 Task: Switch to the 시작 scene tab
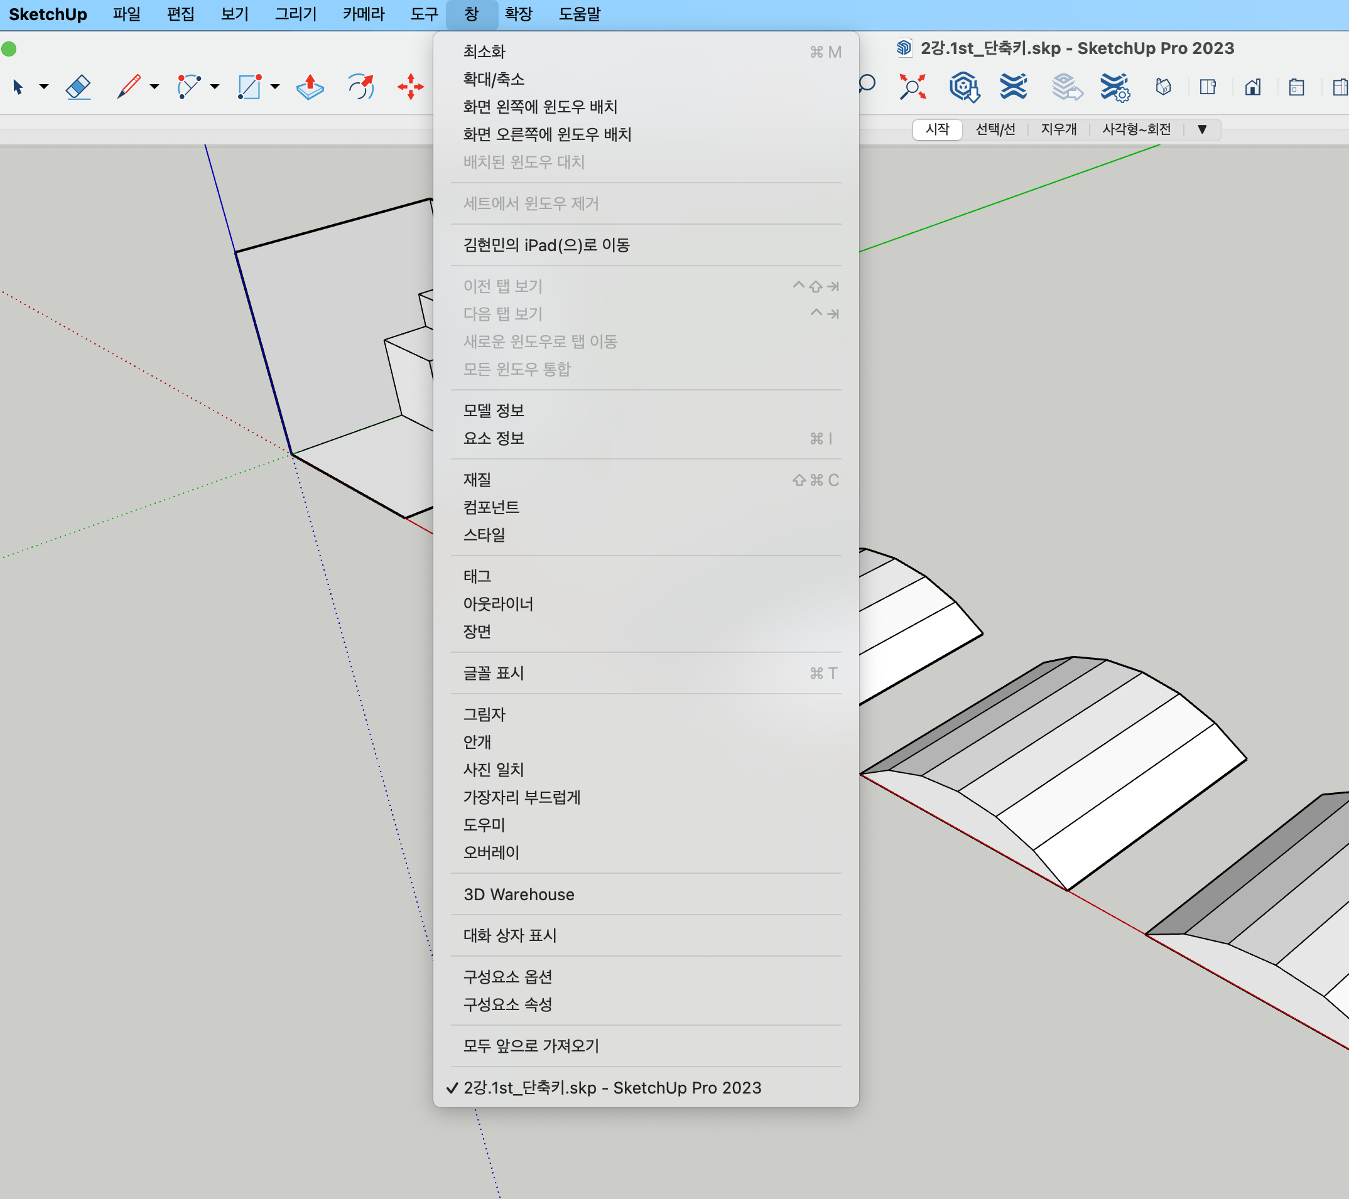937,129
